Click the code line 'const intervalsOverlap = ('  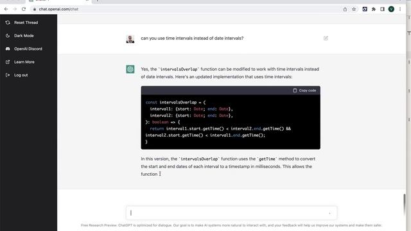175,103
